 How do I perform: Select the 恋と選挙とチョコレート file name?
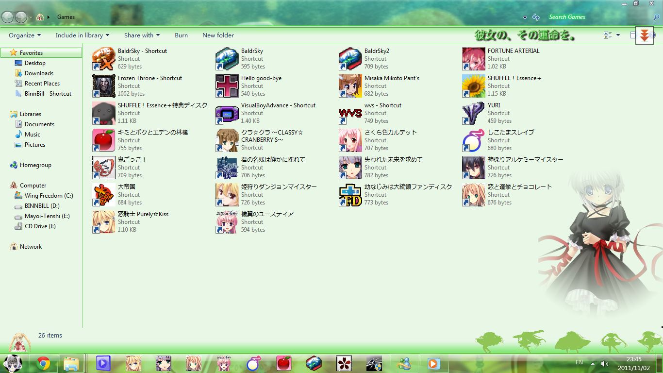pos(520,186)
